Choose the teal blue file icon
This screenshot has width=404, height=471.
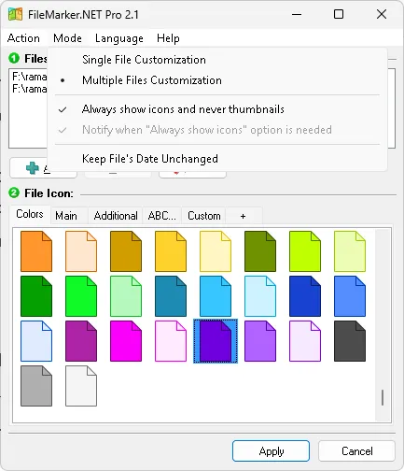pyautogui.click(x=171, y=296)
